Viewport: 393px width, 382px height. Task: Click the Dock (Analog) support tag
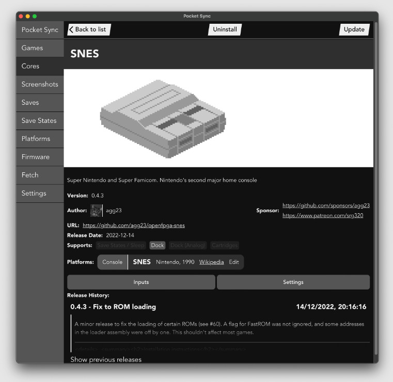pyautogui.click(x=188, y=245)
